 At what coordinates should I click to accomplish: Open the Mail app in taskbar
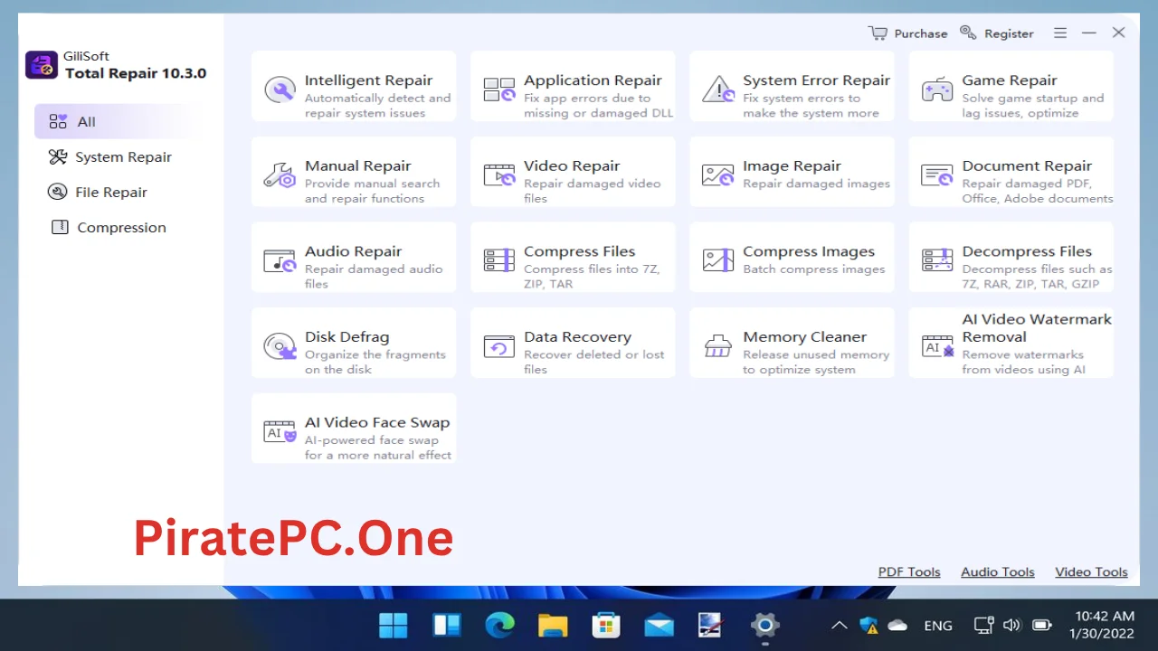tap(659, 625)
